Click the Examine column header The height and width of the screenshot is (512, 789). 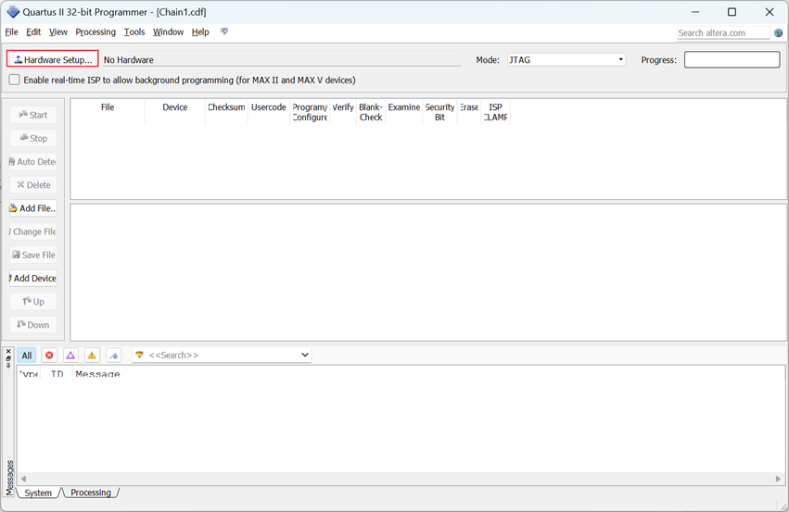[404, 111]
